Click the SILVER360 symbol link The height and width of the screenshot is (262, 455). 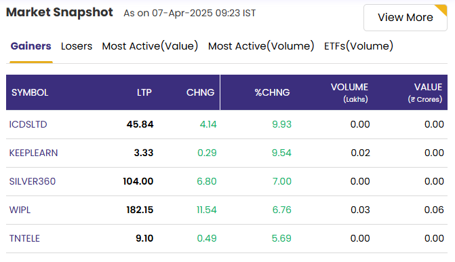[x=33, y=181]
